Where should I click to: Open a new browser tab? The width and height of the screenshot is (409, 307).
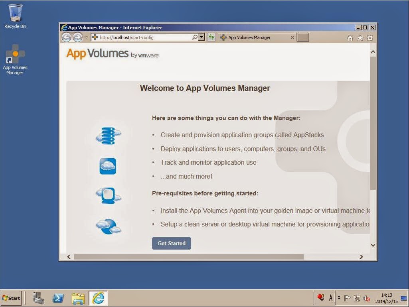pos(303,37)
